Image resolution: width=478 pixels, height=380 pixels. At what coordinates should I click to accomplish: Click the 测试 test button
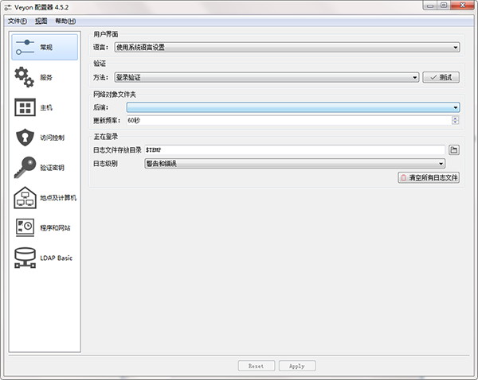(x=442, y=77)
